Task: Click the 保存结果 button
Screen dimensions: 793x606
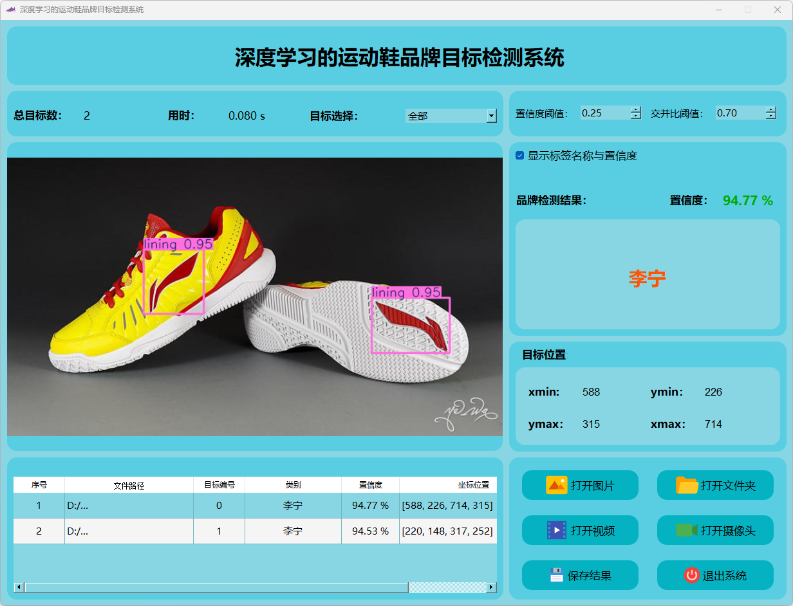Action: [x=580, y=575]
